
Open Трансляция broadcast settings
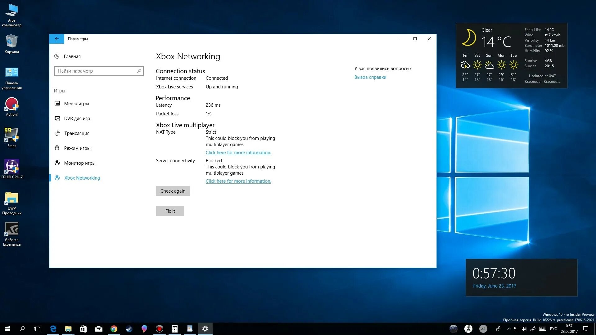click(77, 133)
